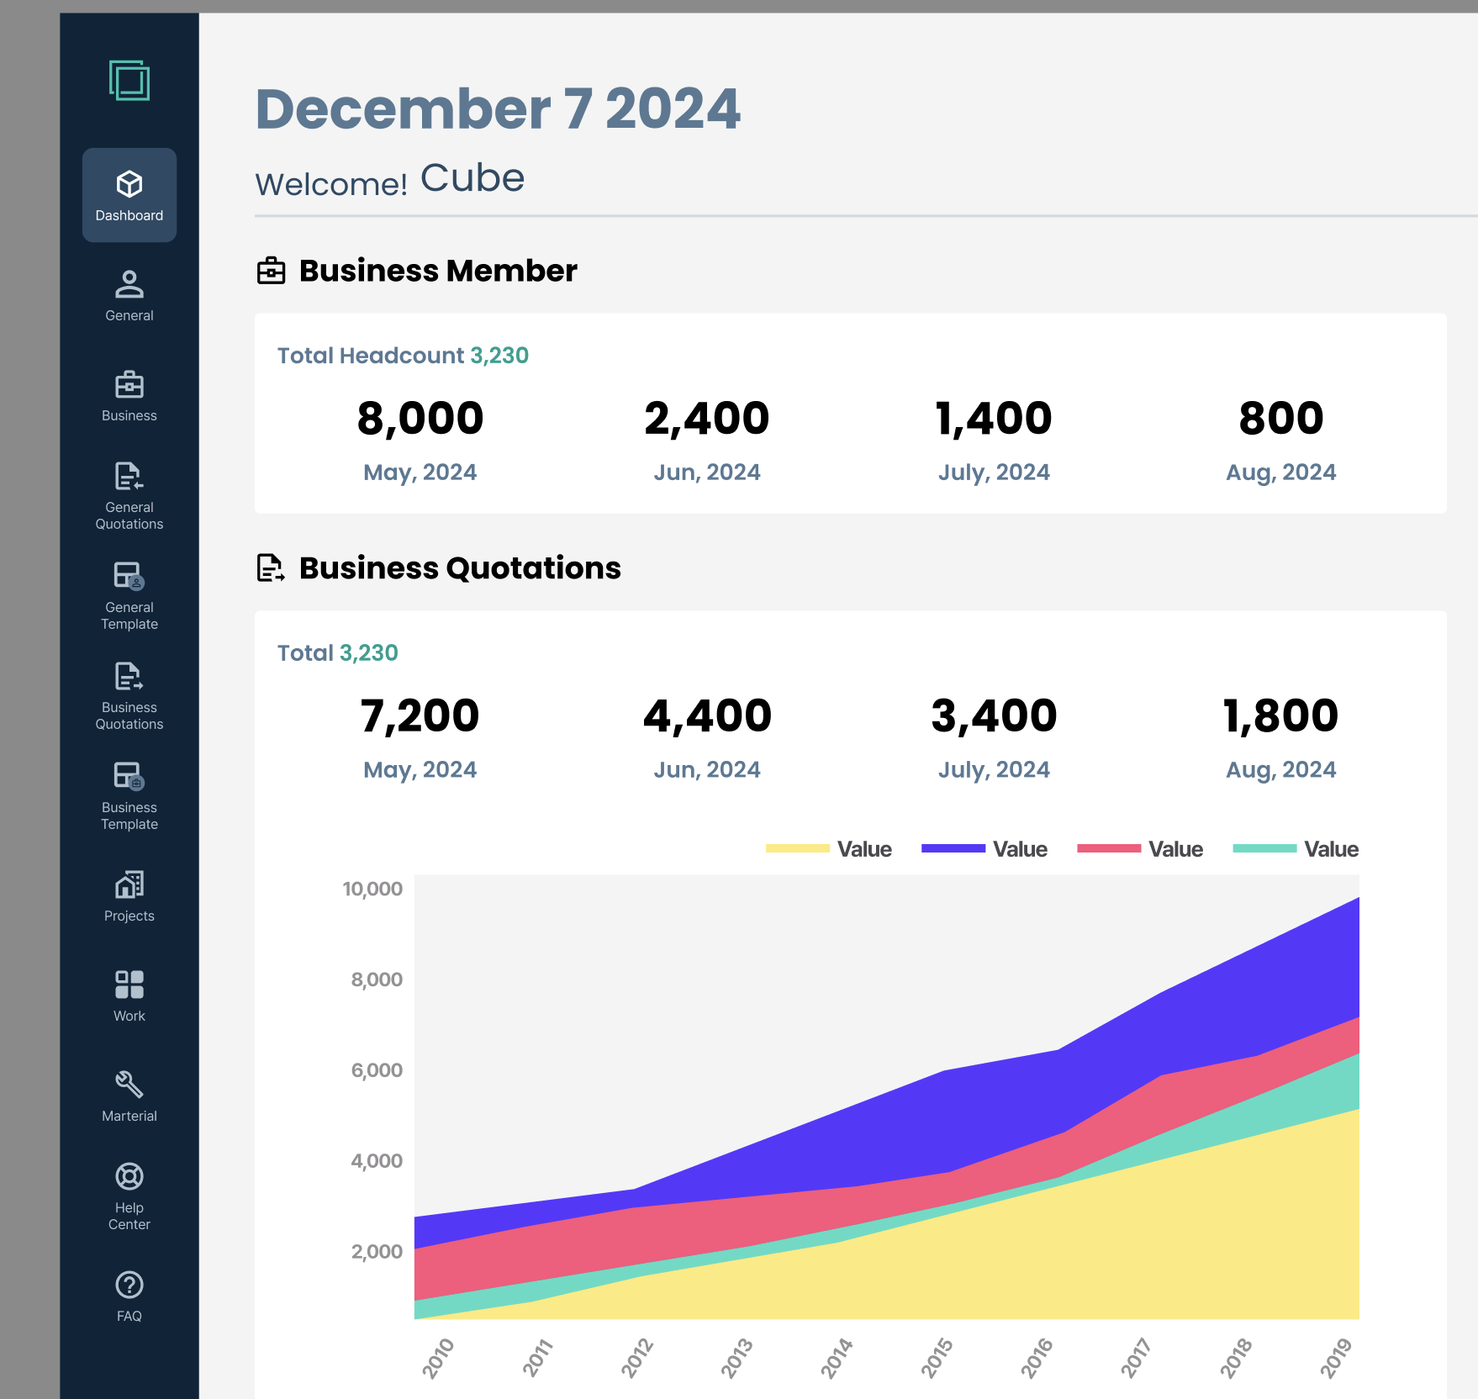Click the Business Quotations section heading

pos(459,568)
